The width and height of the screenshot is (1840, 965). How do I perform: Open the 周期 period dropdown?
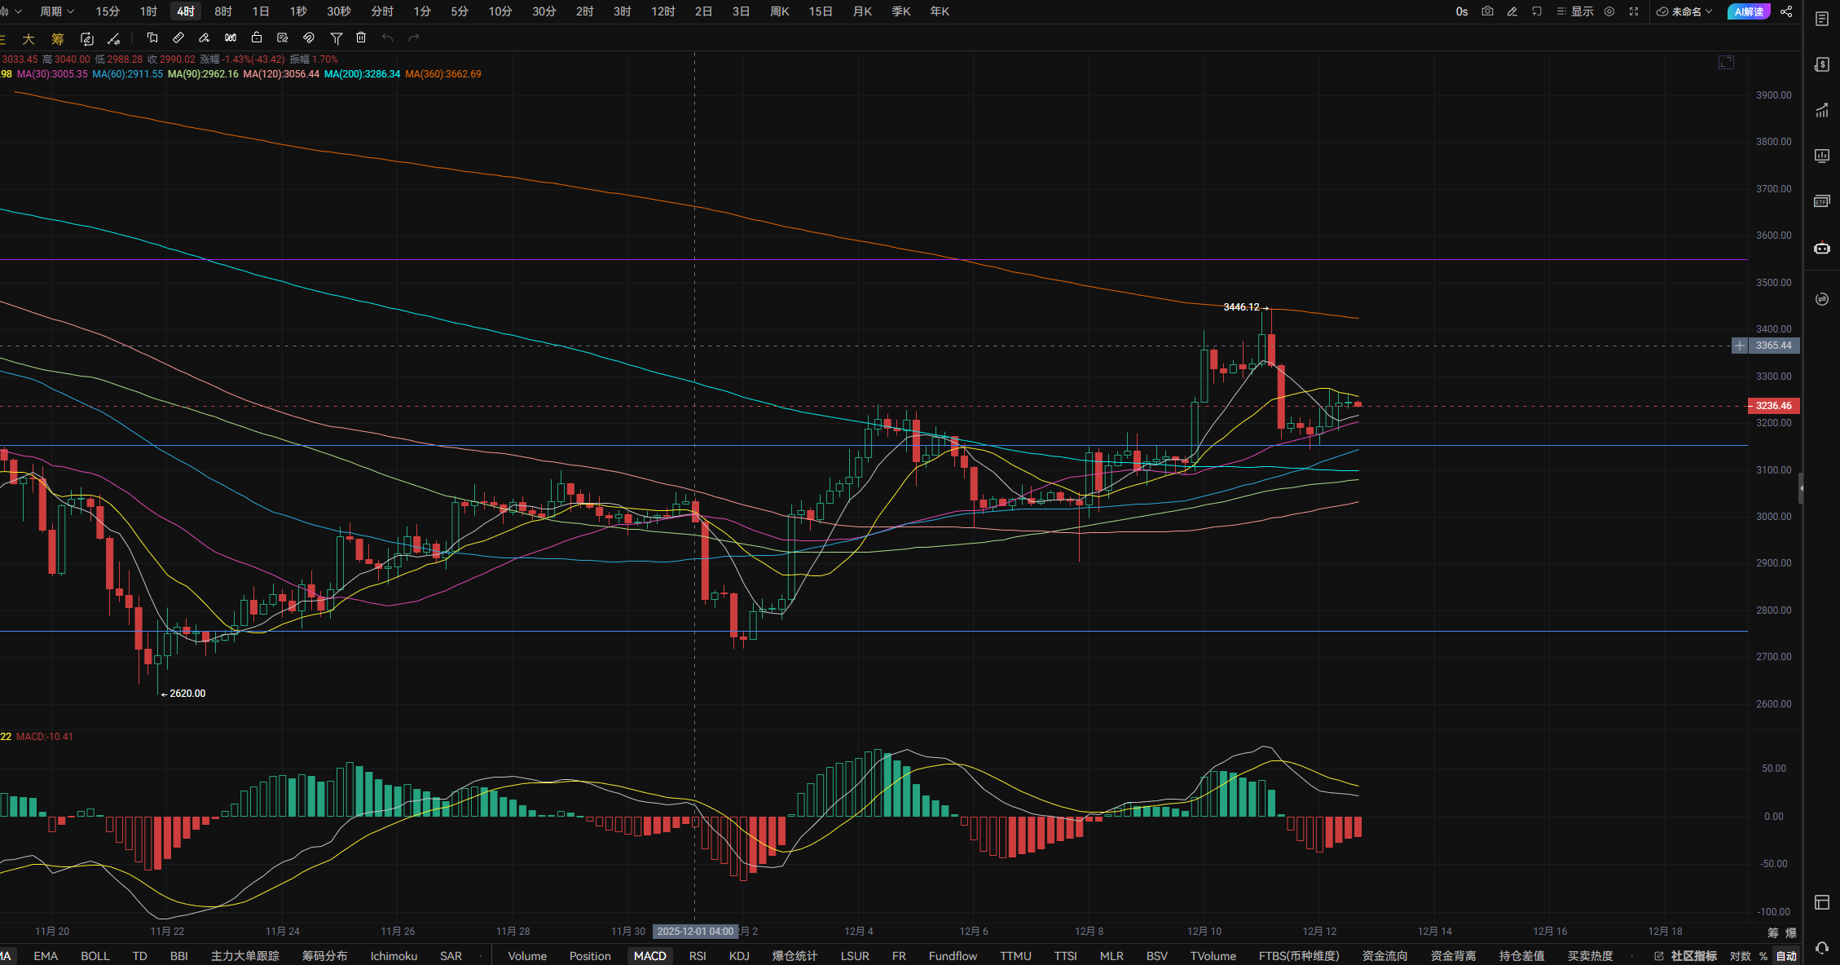pos(57,11)
